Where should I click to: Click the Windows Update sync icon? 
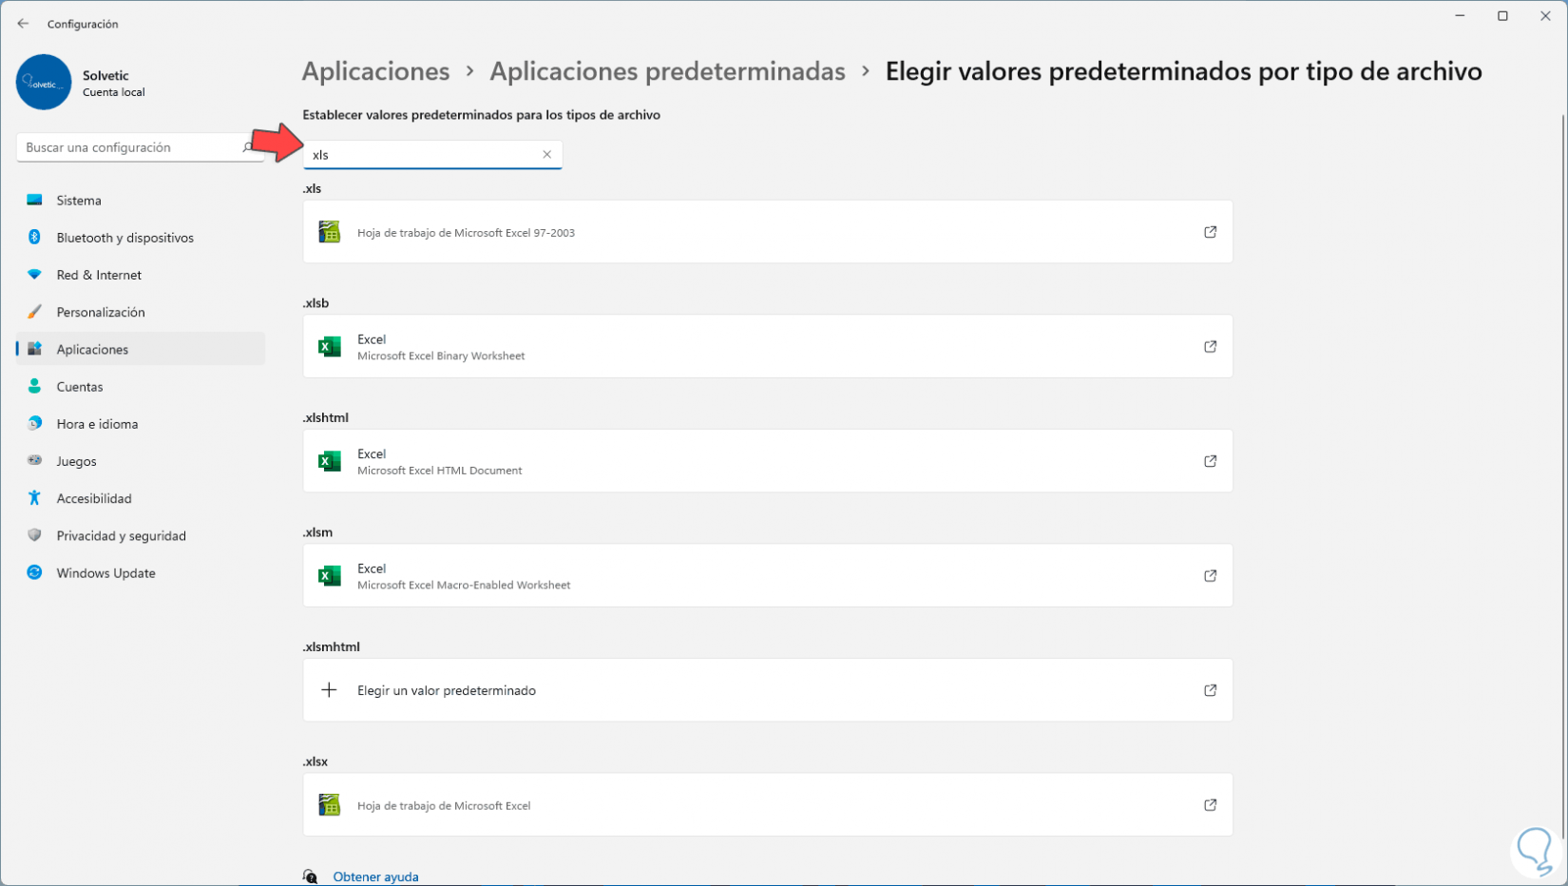tap(35, 572)
